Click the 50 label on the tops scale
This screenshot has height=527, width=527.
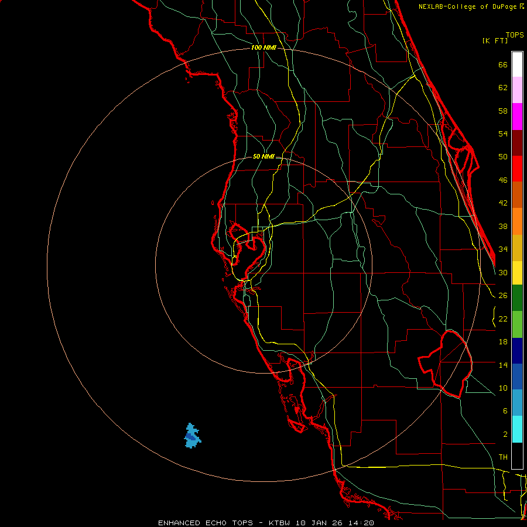tap(503, 157)
